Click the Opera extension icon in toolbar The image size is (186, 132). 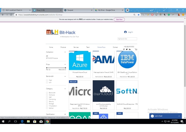point(152,15)
